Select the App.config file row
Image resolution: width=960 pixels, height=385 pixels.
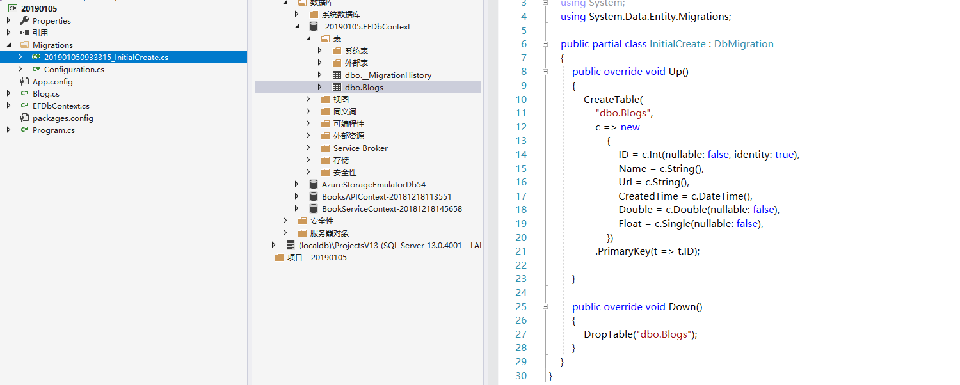click(124, 81)
